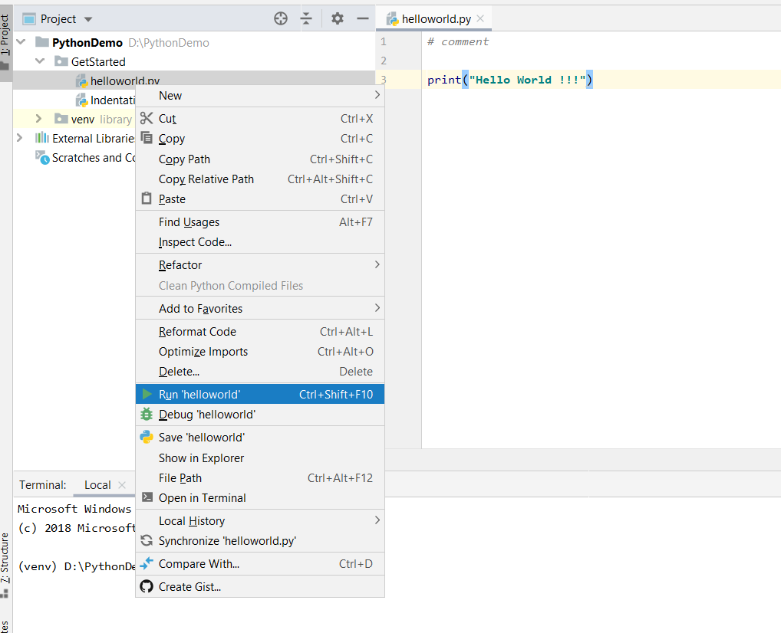This screenshot has width=781, height=633.
Task: Click the scissors icon next to Cut
Action: pos(146,119)
